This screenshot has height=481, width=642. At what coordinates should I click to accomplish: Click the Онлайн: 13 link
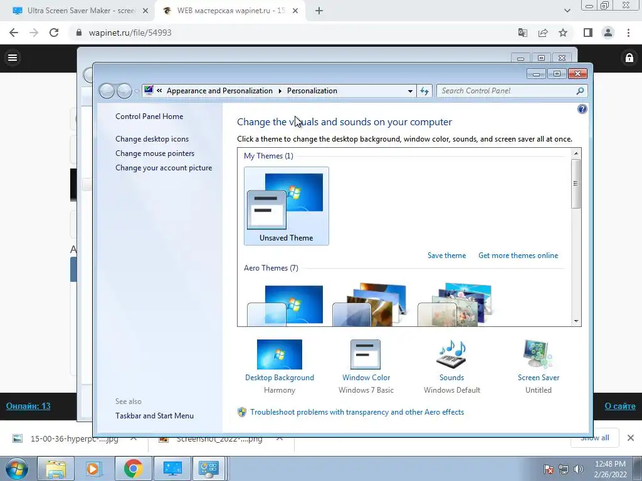tap(28, 406)
